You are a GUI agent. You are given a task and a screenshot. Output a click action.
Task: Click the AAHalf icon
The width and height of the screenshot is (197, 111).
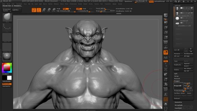pyautogui.click(x=166, y=38)
